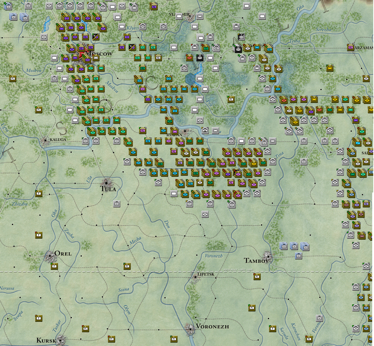Click the ARZAMAS town name label
The image size is (374, 346).
(364, 48)
